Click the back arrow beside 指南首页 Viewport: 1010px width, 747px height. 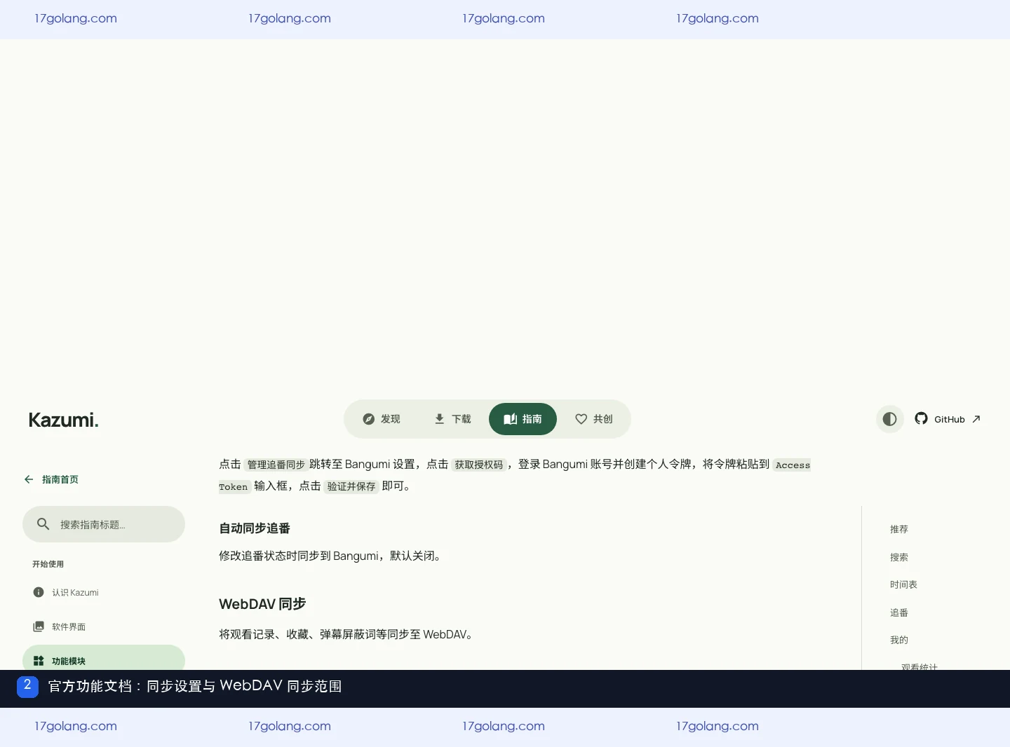click(x=29, y=479)
